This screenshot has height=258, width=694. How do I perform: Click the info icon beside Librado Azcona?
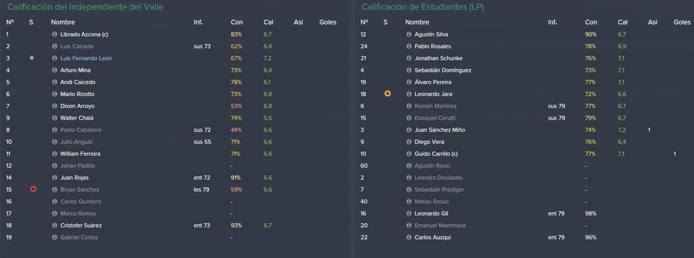click(x=55, y=34)
